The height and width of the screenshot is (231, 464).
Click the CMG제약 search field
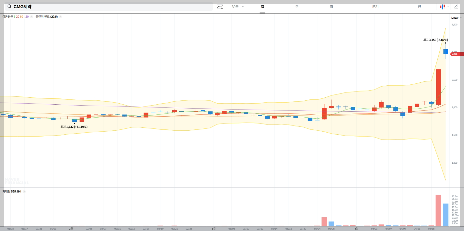point(109,7)
